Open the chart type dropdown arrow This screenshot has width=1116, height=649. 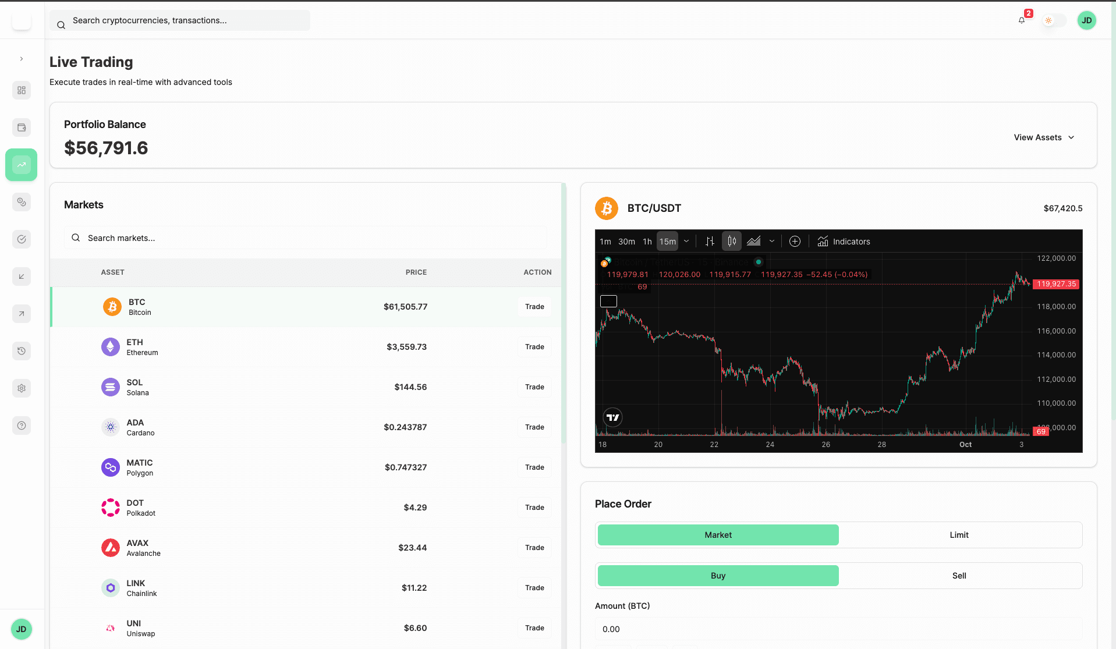pyautogui.click(x=772, y=241)
